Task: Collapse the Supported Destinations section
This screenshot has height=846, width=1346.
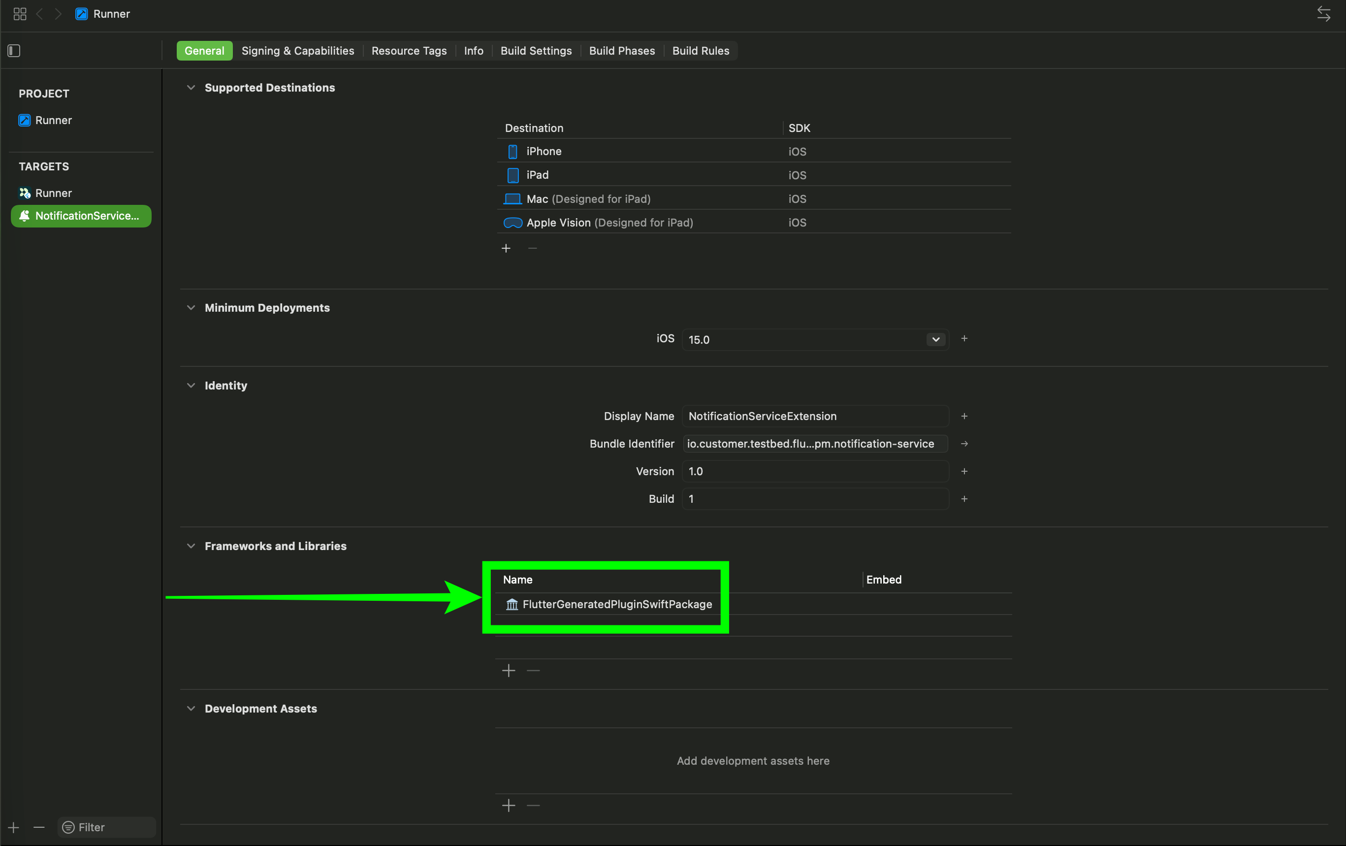Action: 191,88
